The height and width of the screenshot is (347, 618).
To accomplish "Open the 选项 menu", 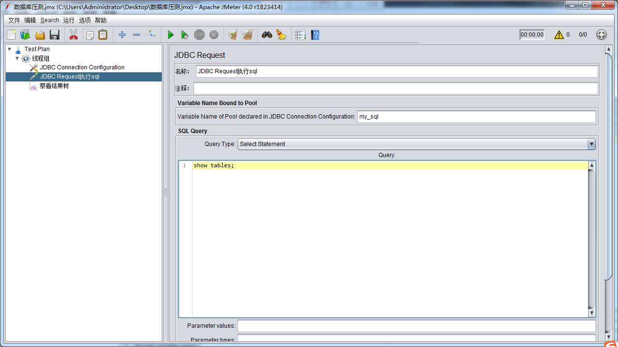I will click(84, 20).
